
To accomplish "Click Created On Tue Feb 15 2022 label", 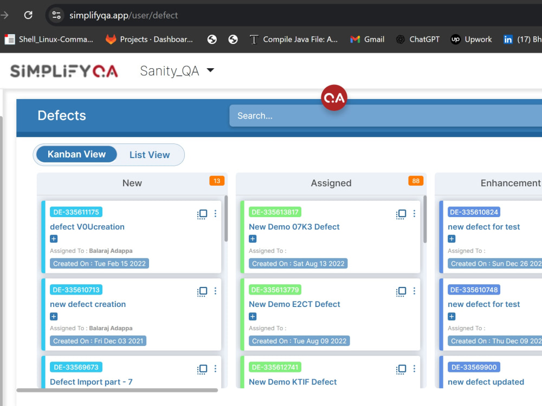I will 100,264.
